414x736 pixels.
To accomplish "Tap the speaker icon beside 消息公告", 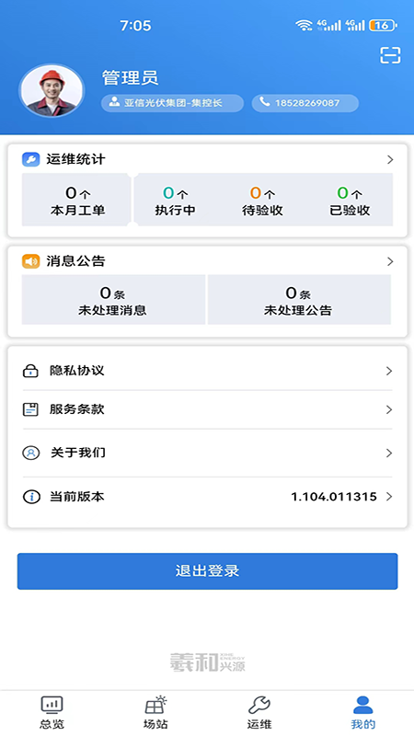I will pyautogui.click(x=31, y=261).
